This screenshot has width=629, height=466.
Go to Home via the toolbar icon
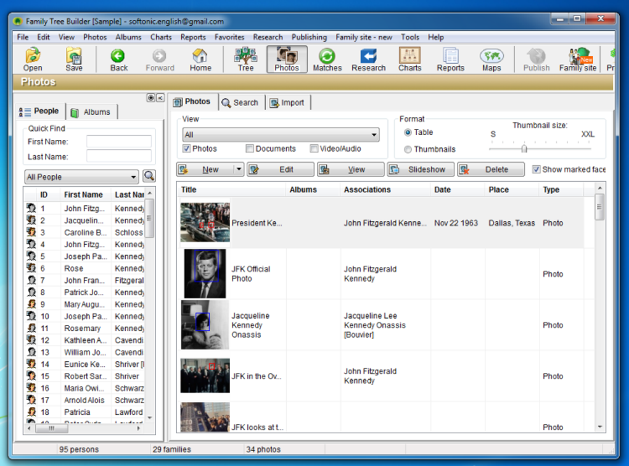(x=200, y=59)
